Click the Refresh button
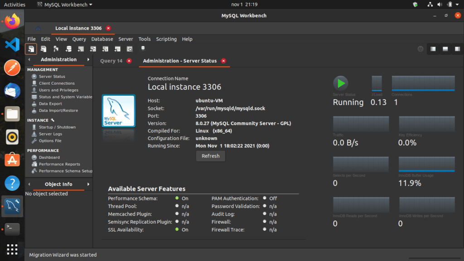Image resolution: width=464 pixels, height=261 pixels. click(210, 156)
